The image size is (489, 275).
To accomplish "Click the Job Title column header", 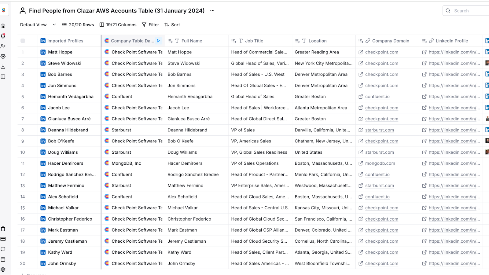I will (x=260, y=41).
